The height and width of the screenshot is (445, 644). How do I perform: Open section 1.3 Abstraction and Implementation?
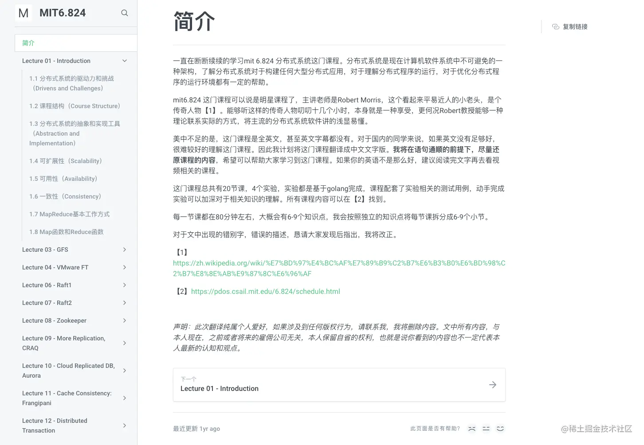[75, 133]
